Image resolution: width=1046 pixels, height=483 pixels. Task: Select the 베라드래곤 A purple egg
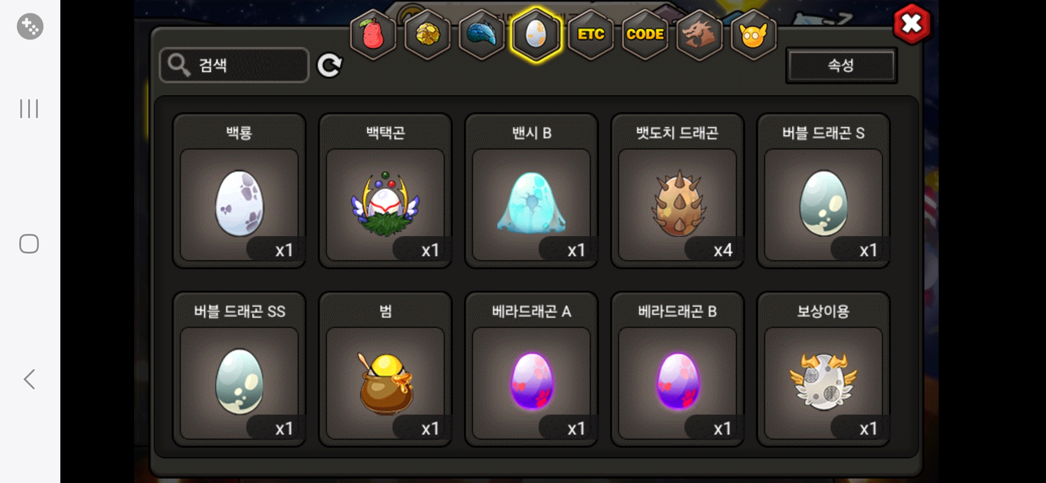pyautogui.click(x=531, y=369)
